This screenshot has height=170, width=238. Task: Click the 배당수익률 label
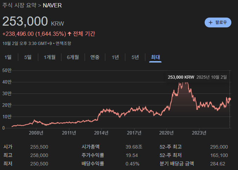click(x=93, y=164)
